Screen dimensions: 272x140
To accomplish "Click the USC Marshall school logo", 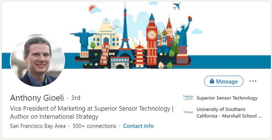I will (188, 112).
